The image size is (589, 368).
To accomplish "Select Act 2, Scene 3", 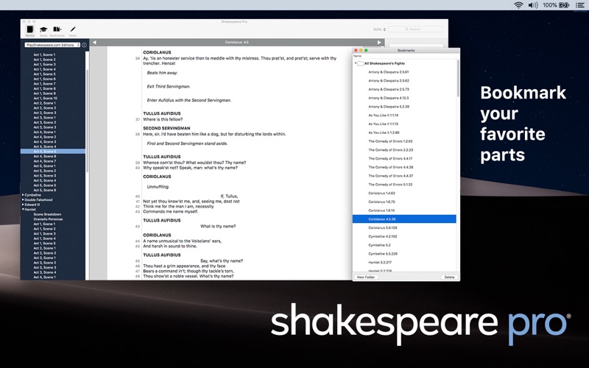I will point(44,113).
